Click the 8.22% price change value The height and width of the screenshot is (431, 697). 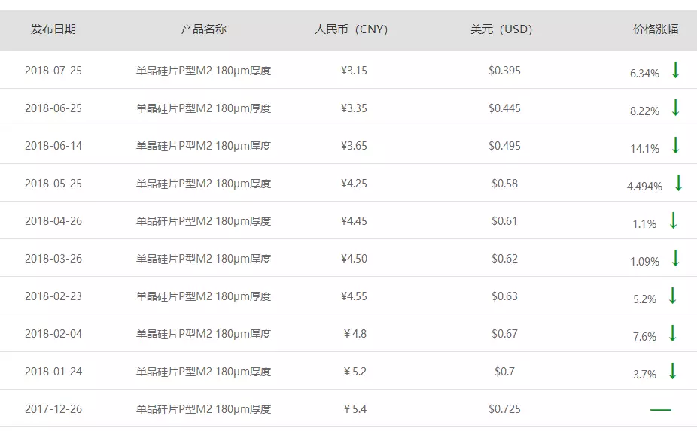tap(644, 111)
